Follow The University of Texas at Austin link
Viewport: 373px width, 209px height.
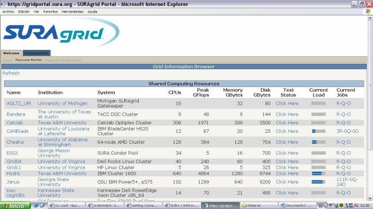pyautogui.click(x=64, y=115)
